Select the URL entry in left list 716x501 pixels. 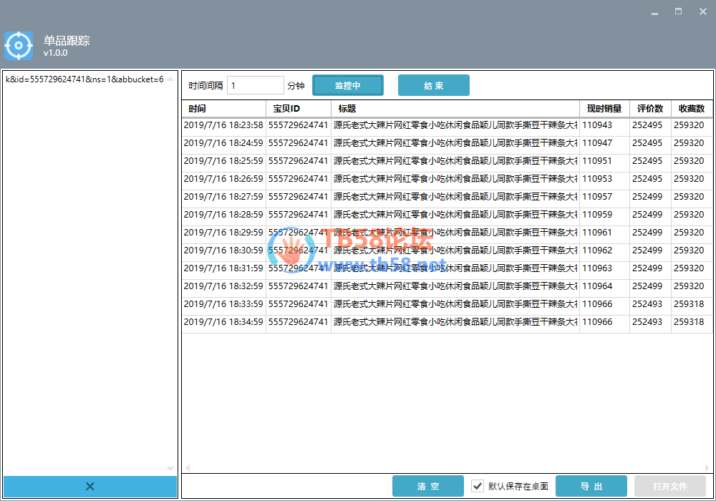click(x=84, y=79)
